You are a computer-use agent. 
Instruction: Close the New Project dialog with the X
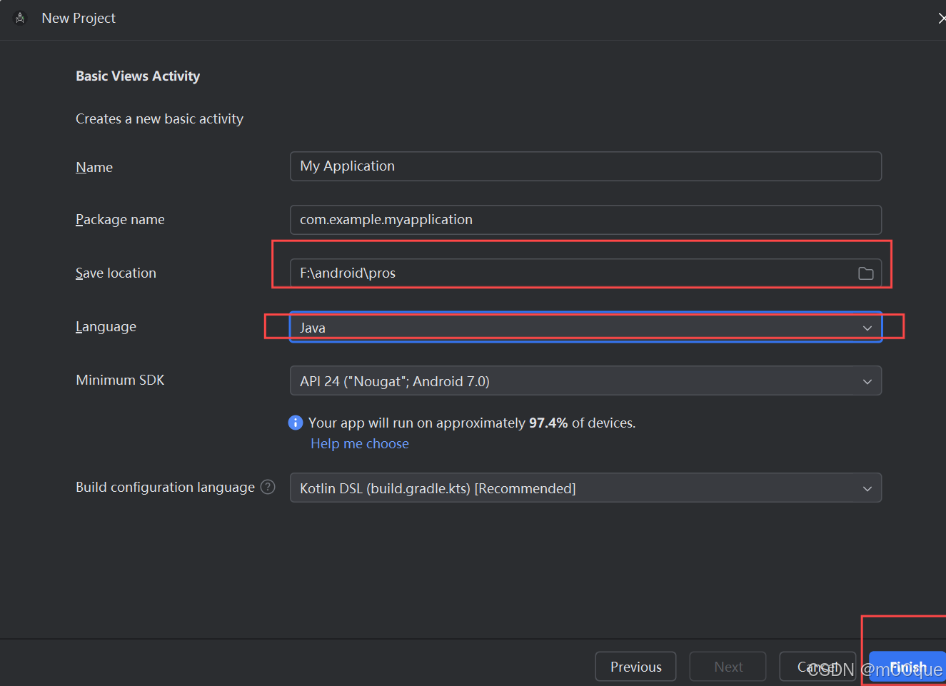(941, 18)
